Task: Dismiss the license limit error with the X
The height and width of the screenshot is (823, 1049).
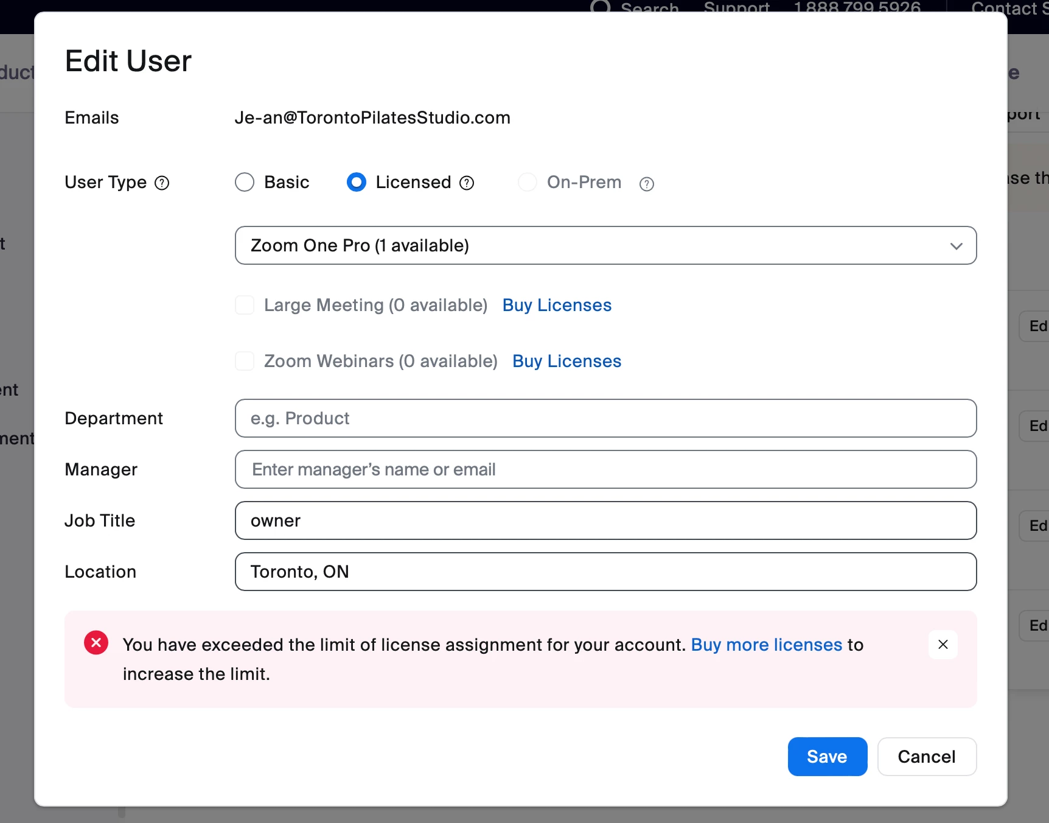Action: tap(943, 644)
